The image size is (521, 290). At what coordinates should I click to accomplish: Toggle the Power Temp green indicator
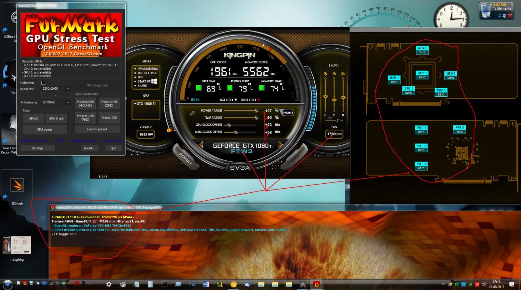[230, 88]
